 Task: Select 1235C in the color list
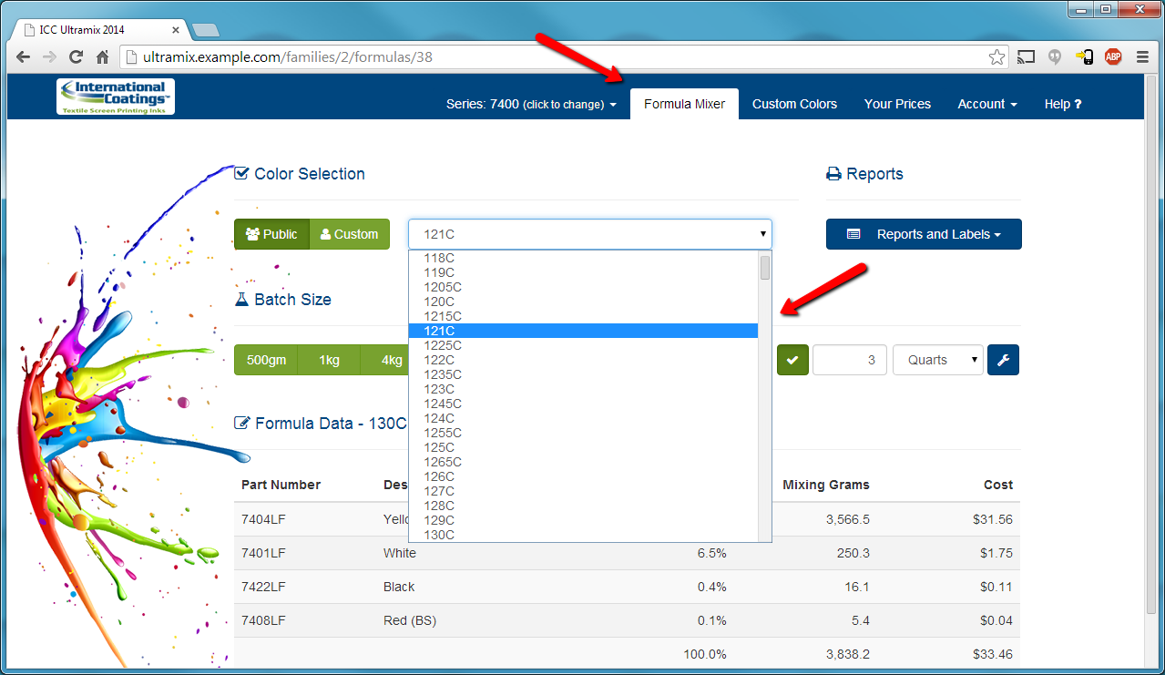tap(583, 374)
